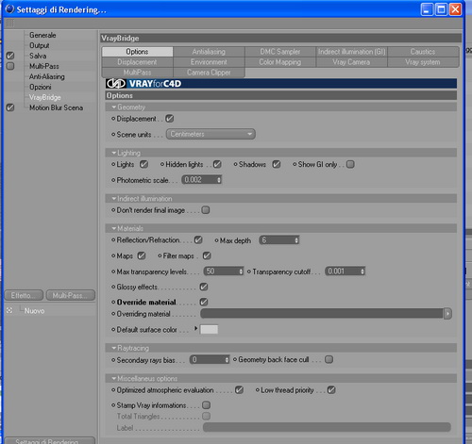
Task: Collapse the Indirect illumination section
Action: [114, 199]
